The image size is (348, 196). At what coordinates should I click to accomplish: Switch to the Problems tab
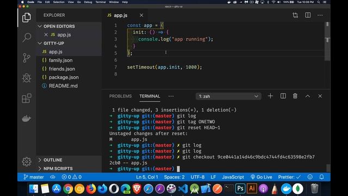pyautogui.click(x=120, y=96)
